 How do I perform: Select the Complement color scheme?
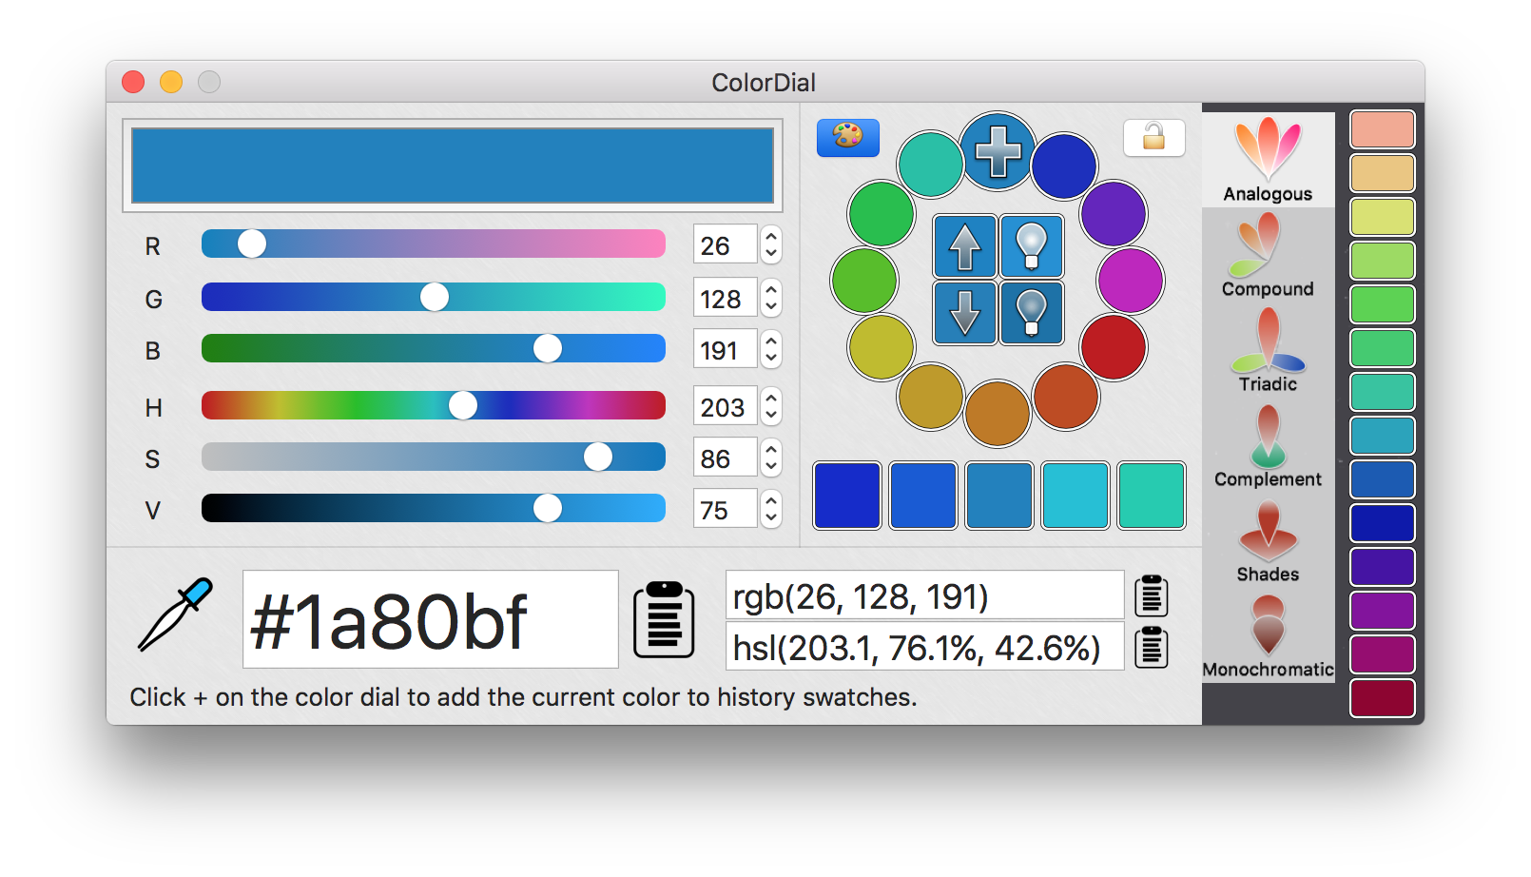(x=1268, y=445)
